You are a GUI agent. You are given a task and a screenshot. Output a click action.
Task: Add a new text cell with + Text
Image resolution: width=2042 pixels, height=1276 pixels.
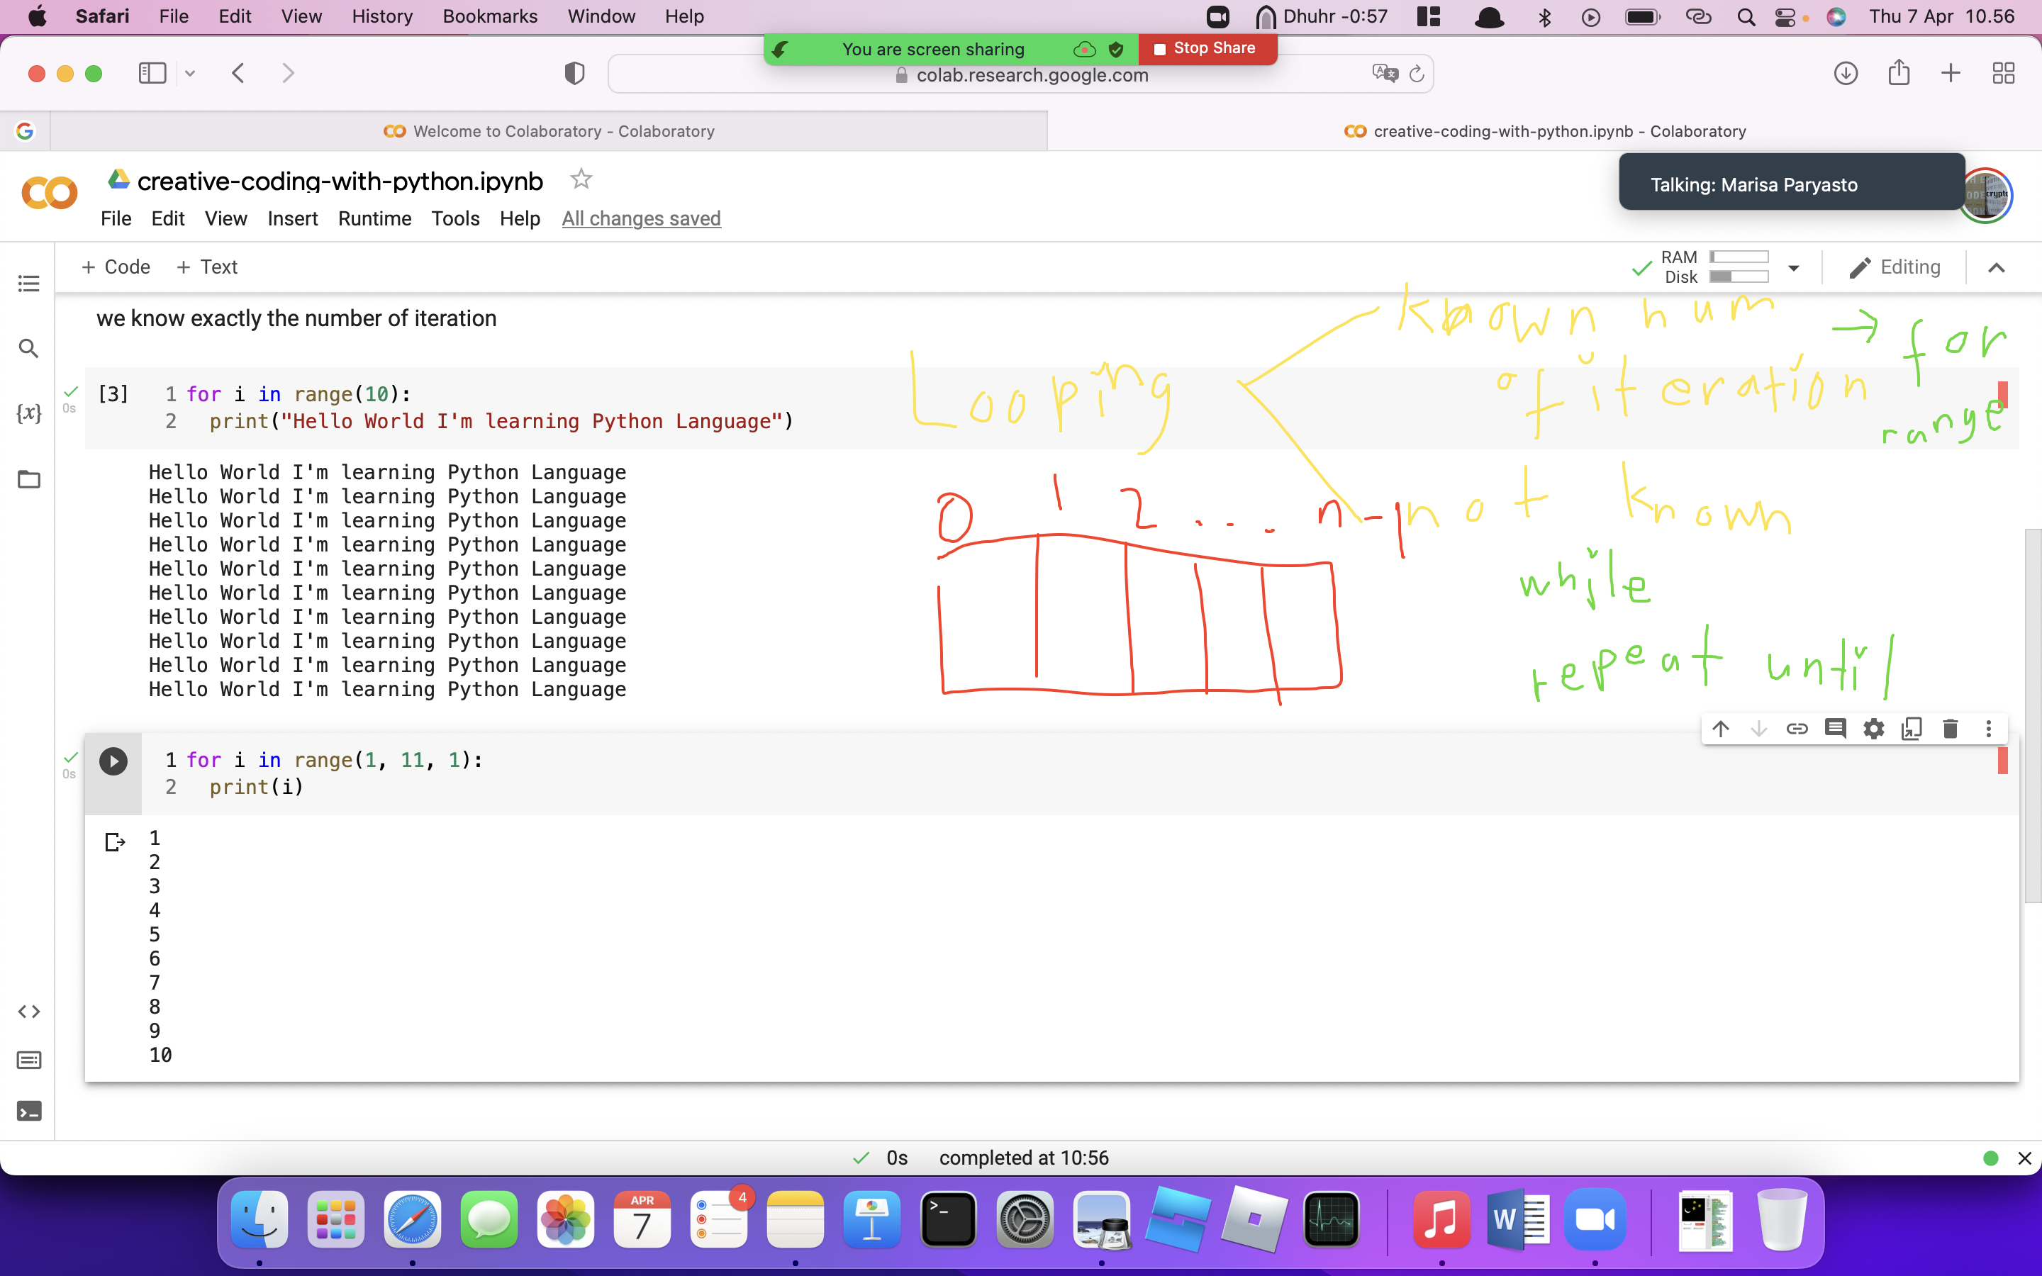click(x=207, y=267)
